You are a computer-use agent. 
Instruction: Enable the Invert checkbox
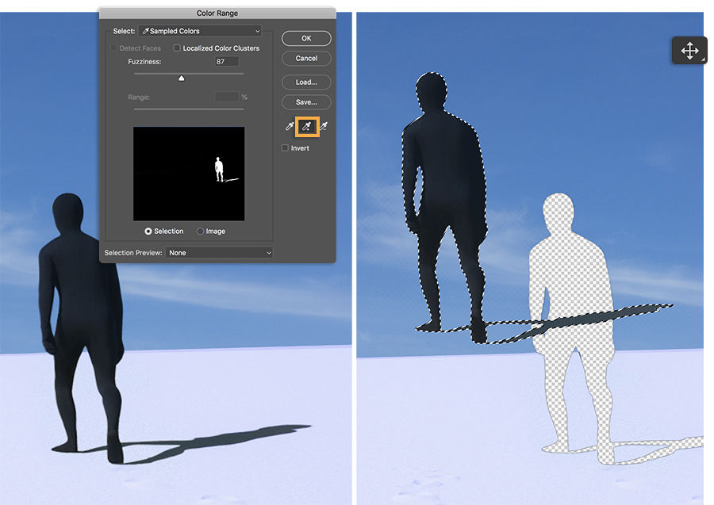pyautogui.click(x=285, y=147)
